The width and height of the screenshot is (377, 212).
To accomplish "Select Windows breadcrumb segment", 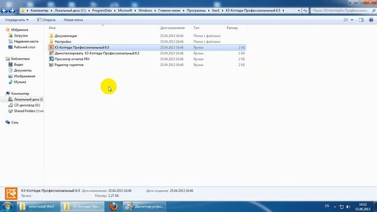I will point(145,11).
